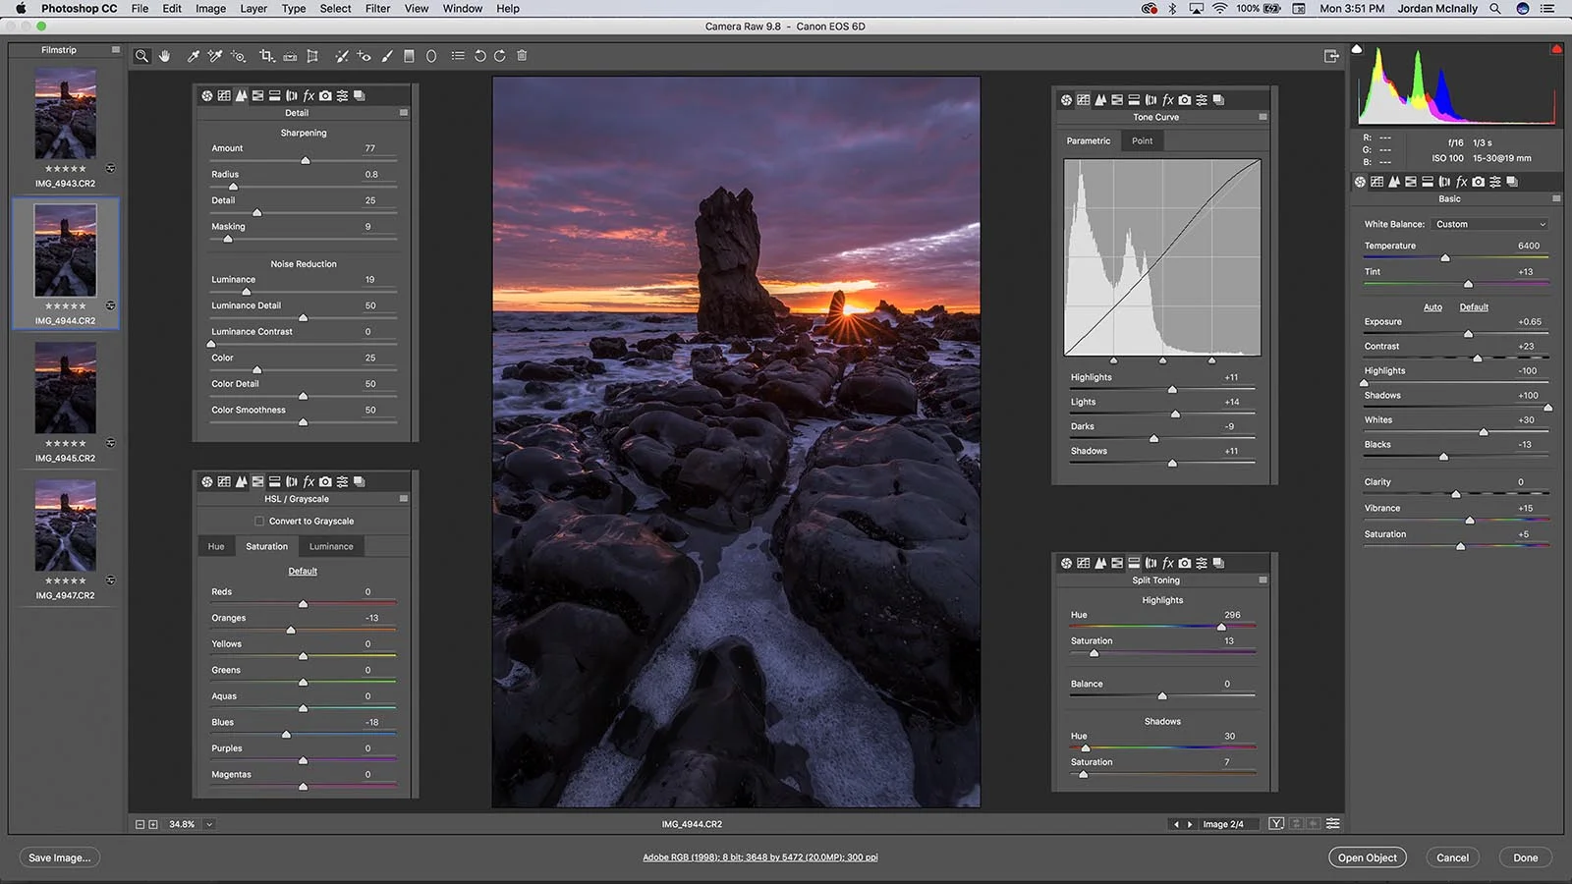Viewport: 1572px width, 884px height.
Task: Open Filmstrip panel menu
Action: (x=115, y=49)
